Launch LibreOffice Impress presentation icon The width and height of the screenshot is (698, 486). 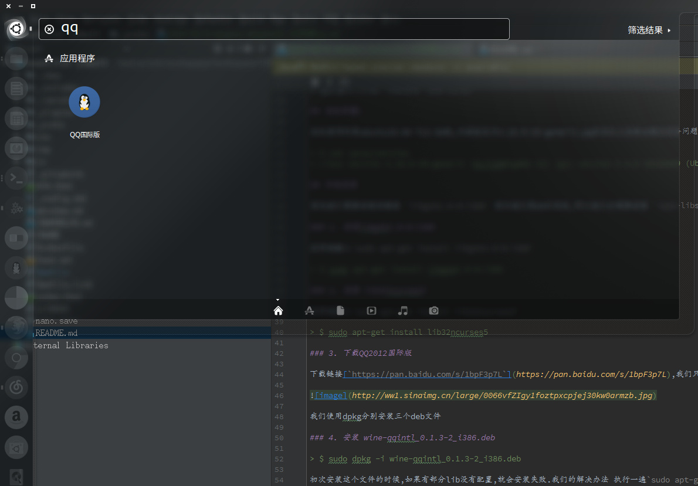(16, 148)
